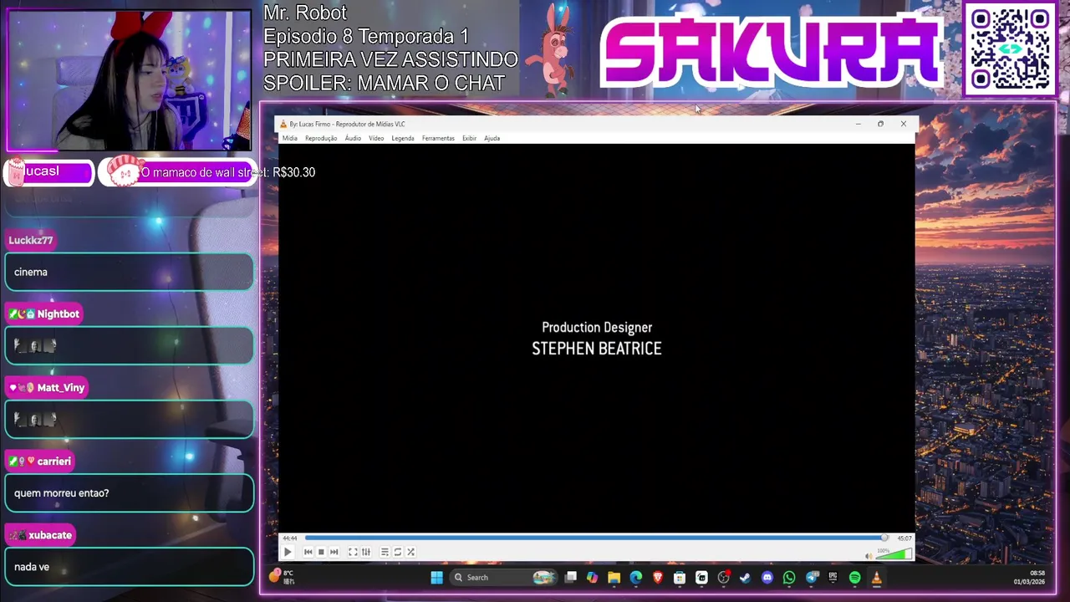Viewport: 1070px width, 602px height.
Task: Click the taskbar Search box
Action: tap(502, 577)
